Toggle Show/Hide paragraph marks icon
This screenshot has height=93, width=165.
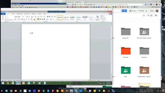[x=55, y=17]
